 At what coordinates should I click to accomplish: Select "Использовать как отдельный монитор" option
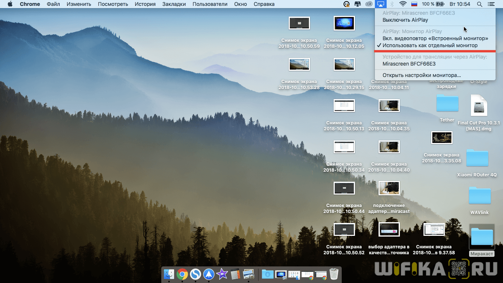pyautogui.click(x=430, y=45)
